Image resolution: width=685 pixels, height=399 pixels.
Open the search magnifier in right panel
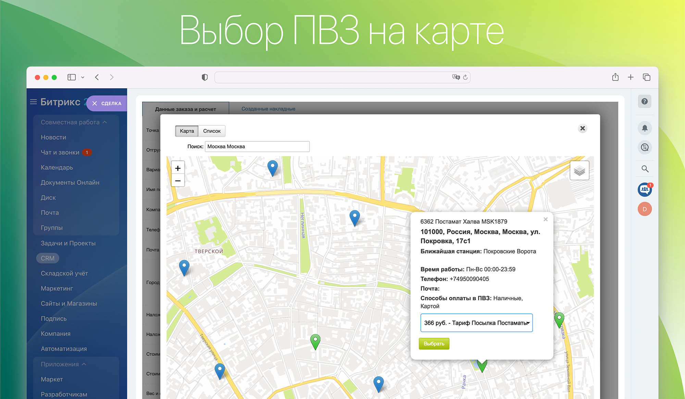[645, 169]
